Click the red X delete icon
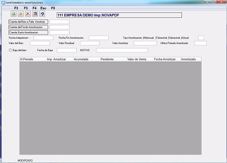The width and height of the screenshot is (227, 163). (28, 14)
